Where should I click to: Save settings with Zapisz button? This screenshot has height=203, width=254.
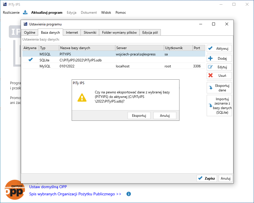coord(207,178)
